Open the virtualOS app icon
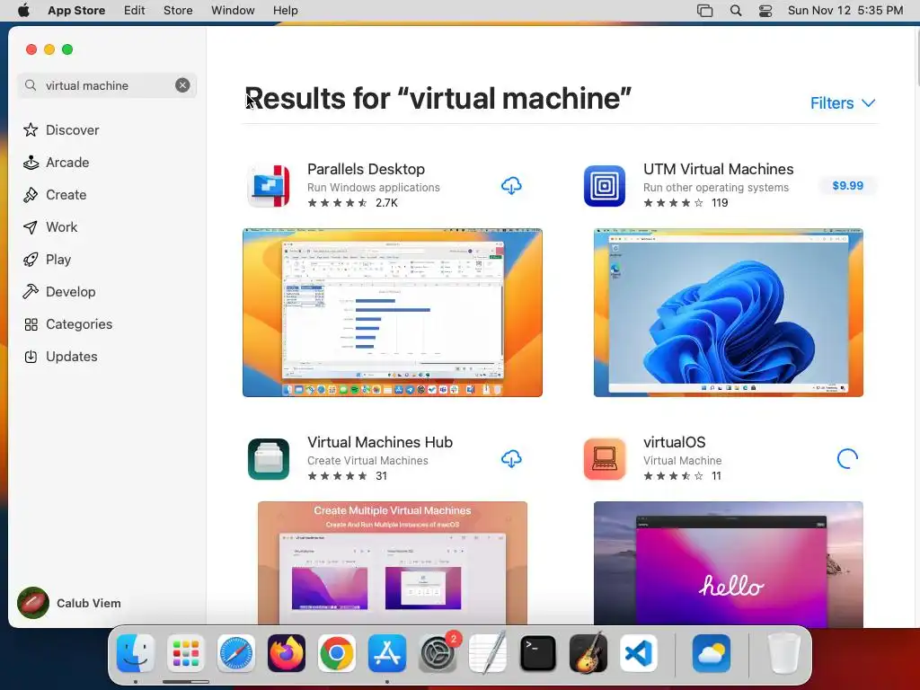Viewport: 920px width, 690px height. pyautogui.click(x=605, y=459)
